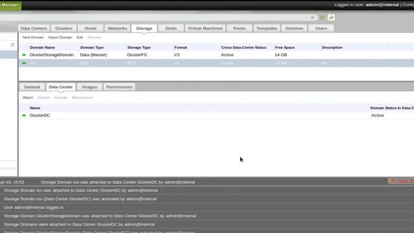
Task: Click event 'Storage Domains were attached to Data Center'
Action: click(79, 225)
